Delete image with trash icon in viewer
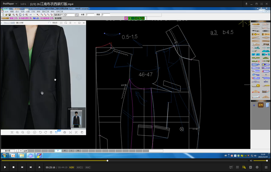This screenshot has width=271, height=172. [51, 132]
